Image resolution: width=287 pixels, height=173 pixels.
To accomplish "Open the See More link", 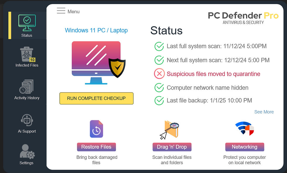I will (x=264, y=112).
